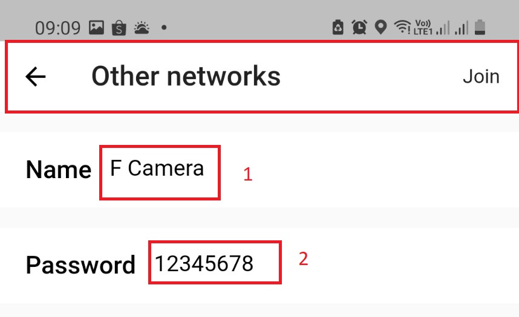Viewport: 519px width, 317px height.
Task: Tap the Name label
Action: (59, 170)
